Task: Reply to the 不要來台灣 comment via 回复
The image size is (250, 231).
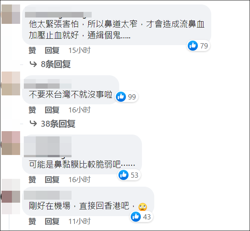Action: tap(52, 110)
